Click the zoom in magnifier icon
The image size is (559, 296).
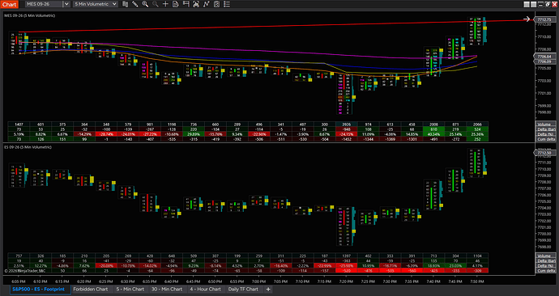[145, 4]
